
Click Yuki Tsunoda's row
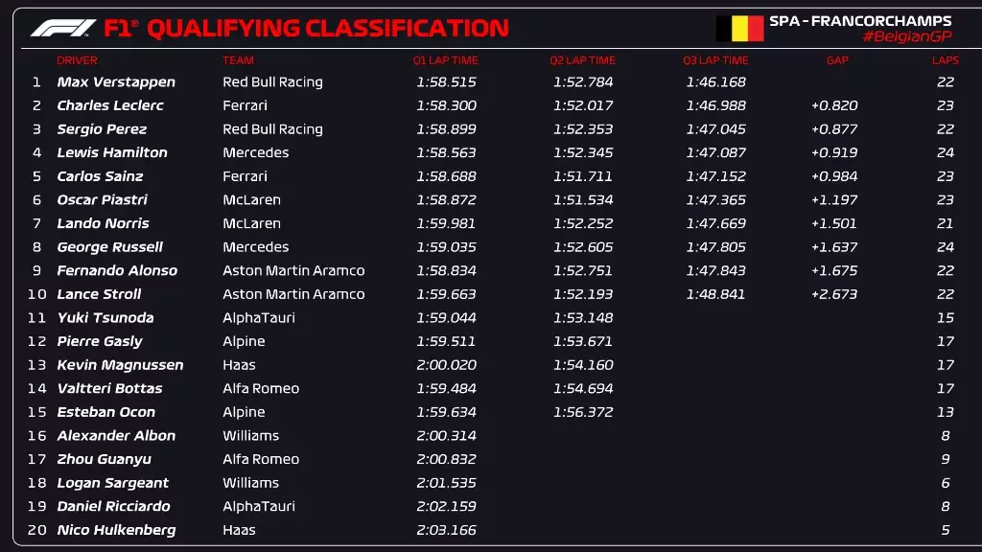(105, 317)
